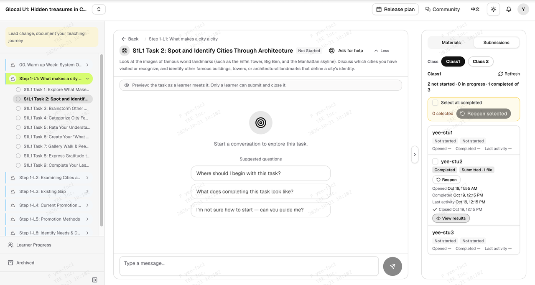535x285 pixels.
Task: Click the Release plan button
Action: (x=395, y=9)
